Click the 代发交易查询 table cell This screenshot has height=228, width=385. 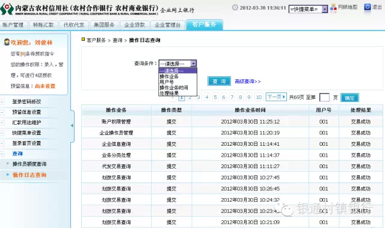pos(116,167)
